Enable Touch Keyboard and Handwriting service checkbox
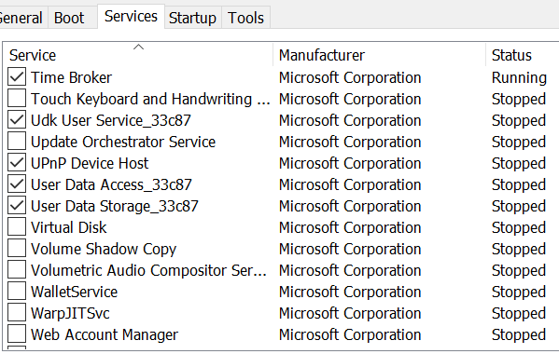Screen dimensions: 559x354 tap(17, 98)
